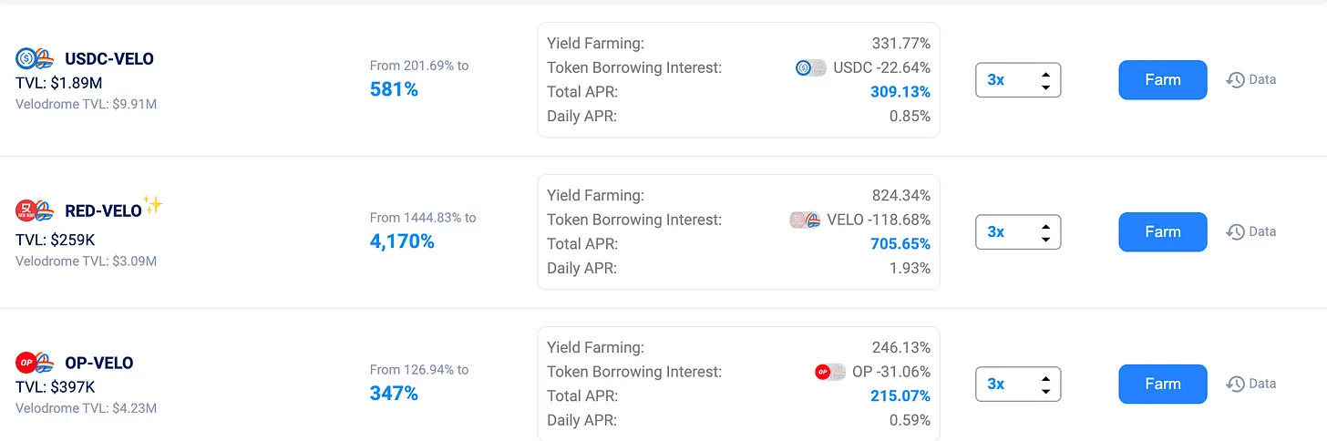Click the sparkle icon beside RED-VELO
The height and width of the screenshot is (441, 1327).
click(x=153, y=205)
